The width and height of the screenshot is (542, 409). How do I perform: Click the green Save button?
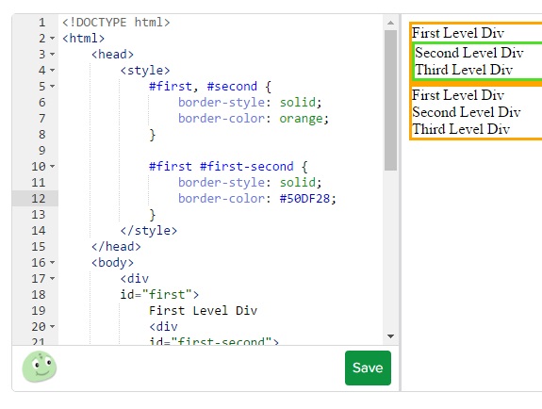click(368, 368)
